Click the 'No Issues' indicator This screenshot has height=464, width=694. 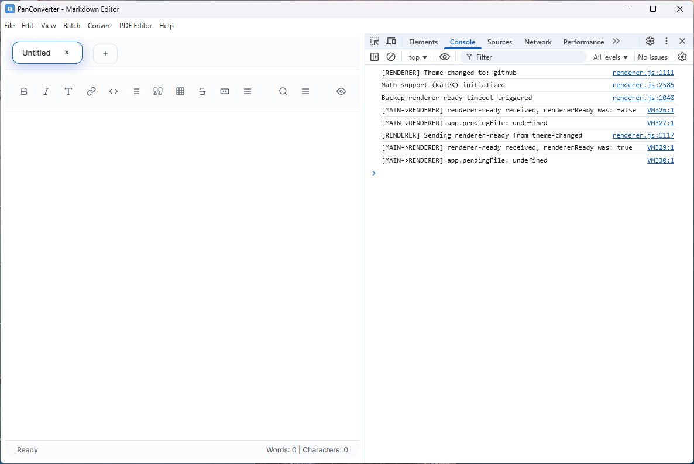tap(653, 57)
